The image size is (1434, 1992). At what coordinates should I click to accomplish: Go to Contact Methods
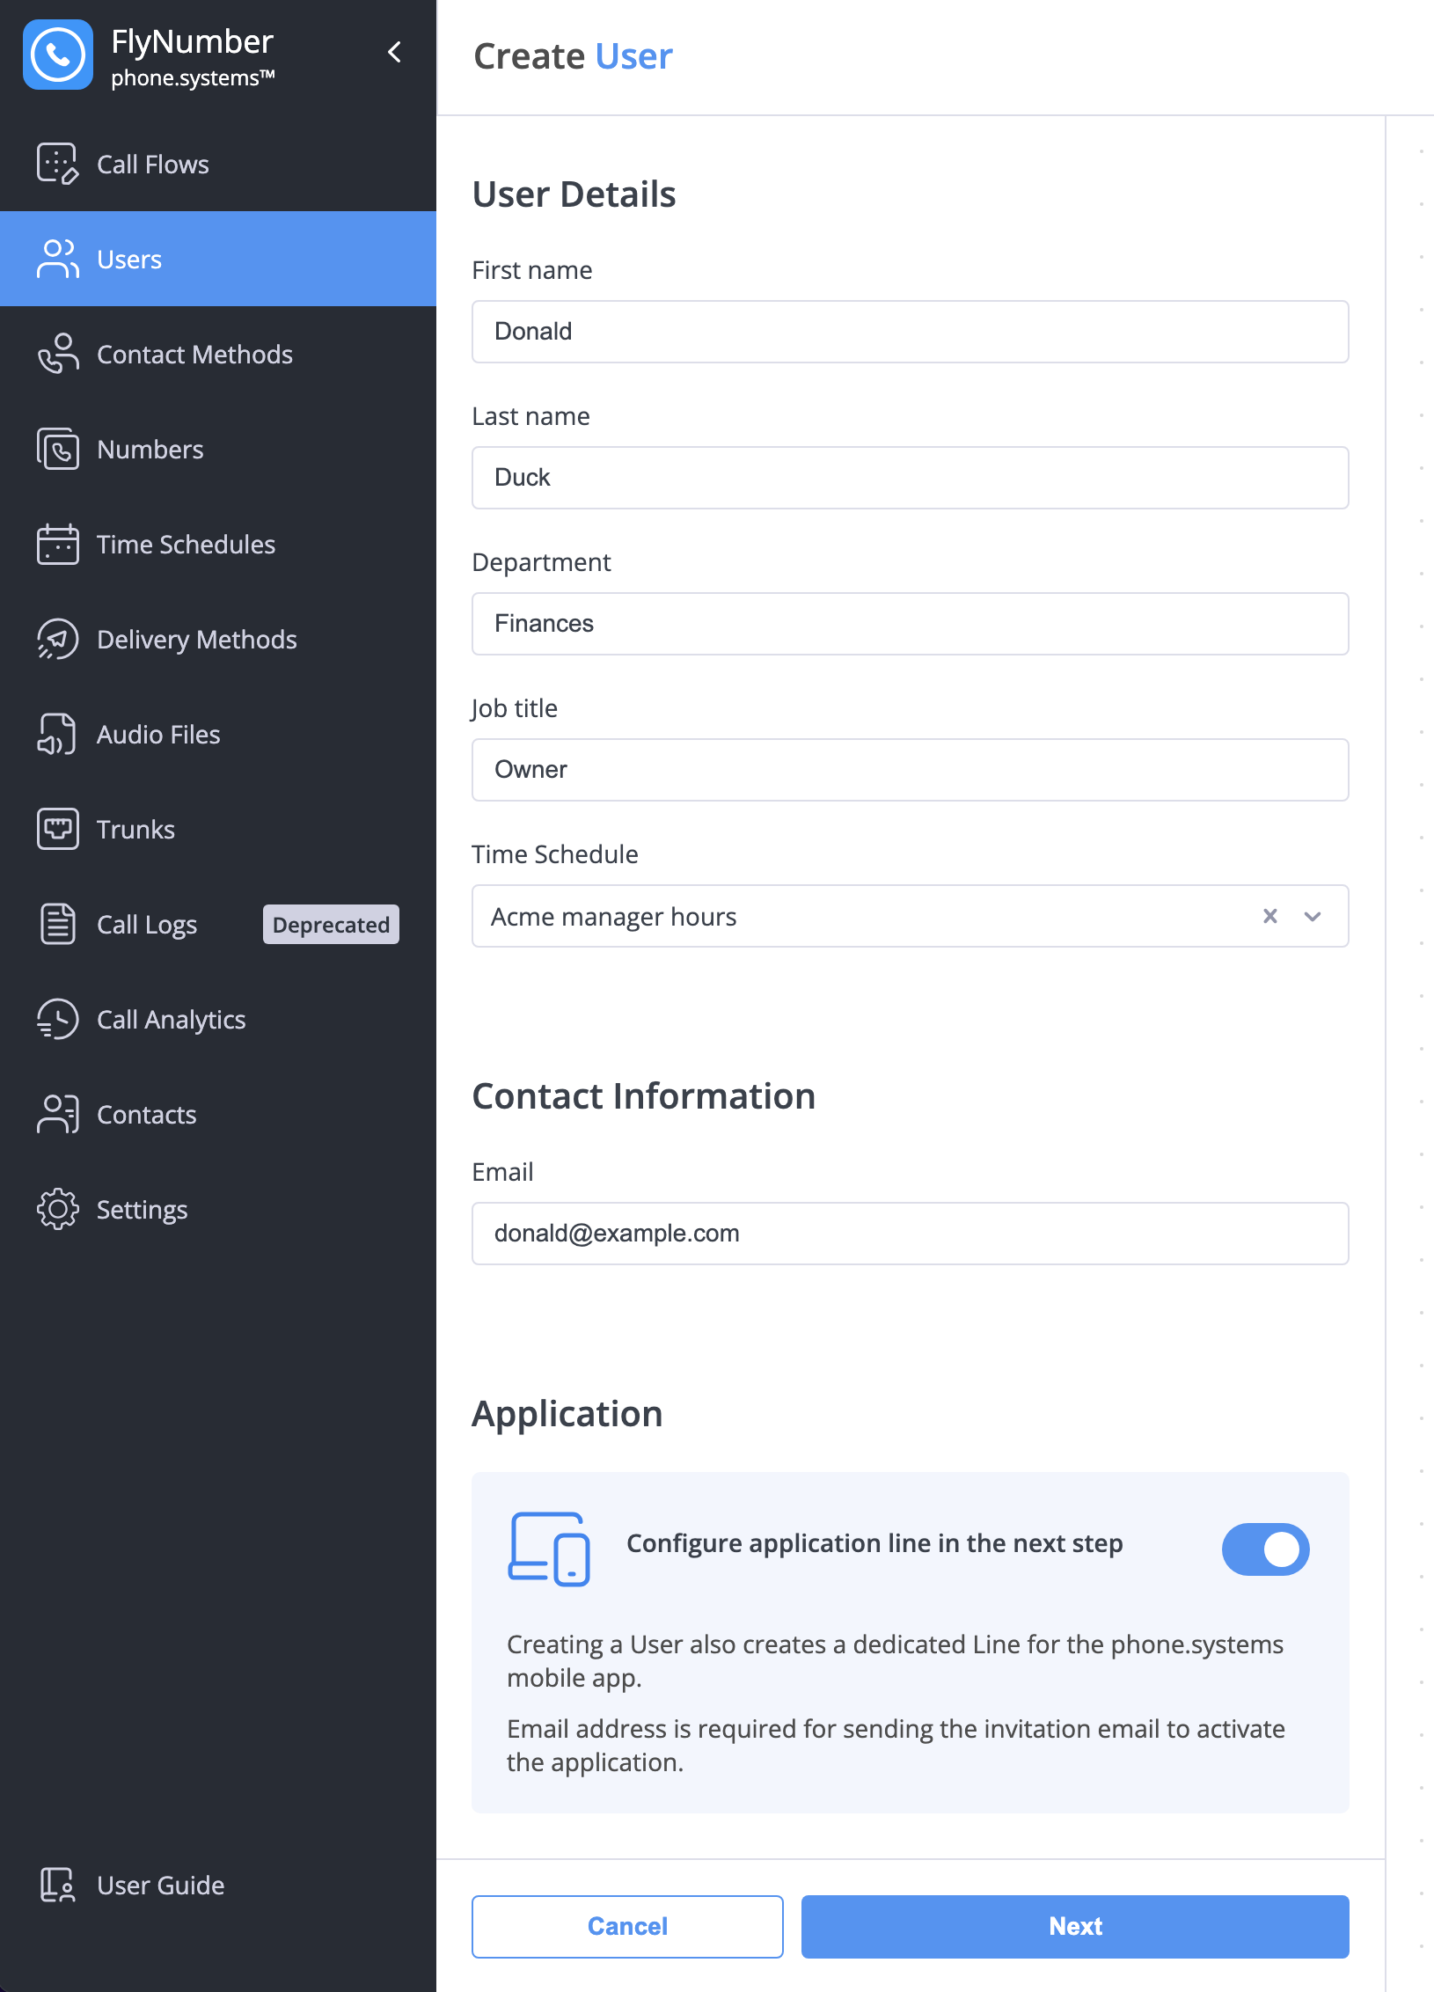(x=218, y=354)
